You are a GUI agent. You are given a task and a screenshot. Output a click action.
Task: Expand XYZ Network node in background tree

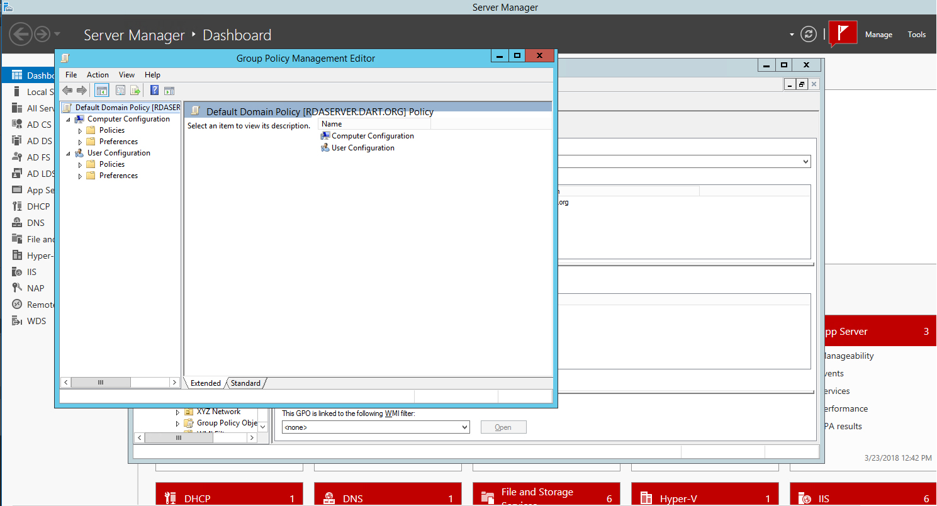point(177,412)
